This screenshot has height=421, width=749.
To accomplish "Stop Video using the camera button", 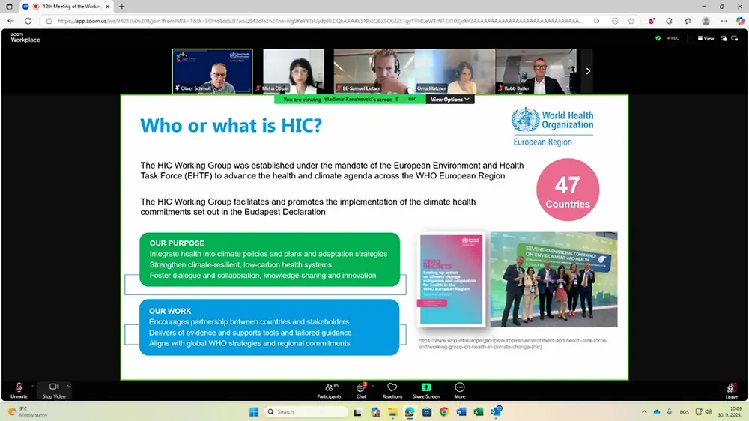I will [53, 388].
